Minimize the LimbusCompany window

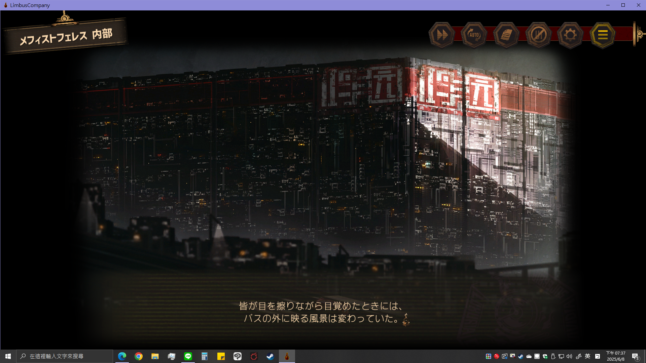coord(608,5)
